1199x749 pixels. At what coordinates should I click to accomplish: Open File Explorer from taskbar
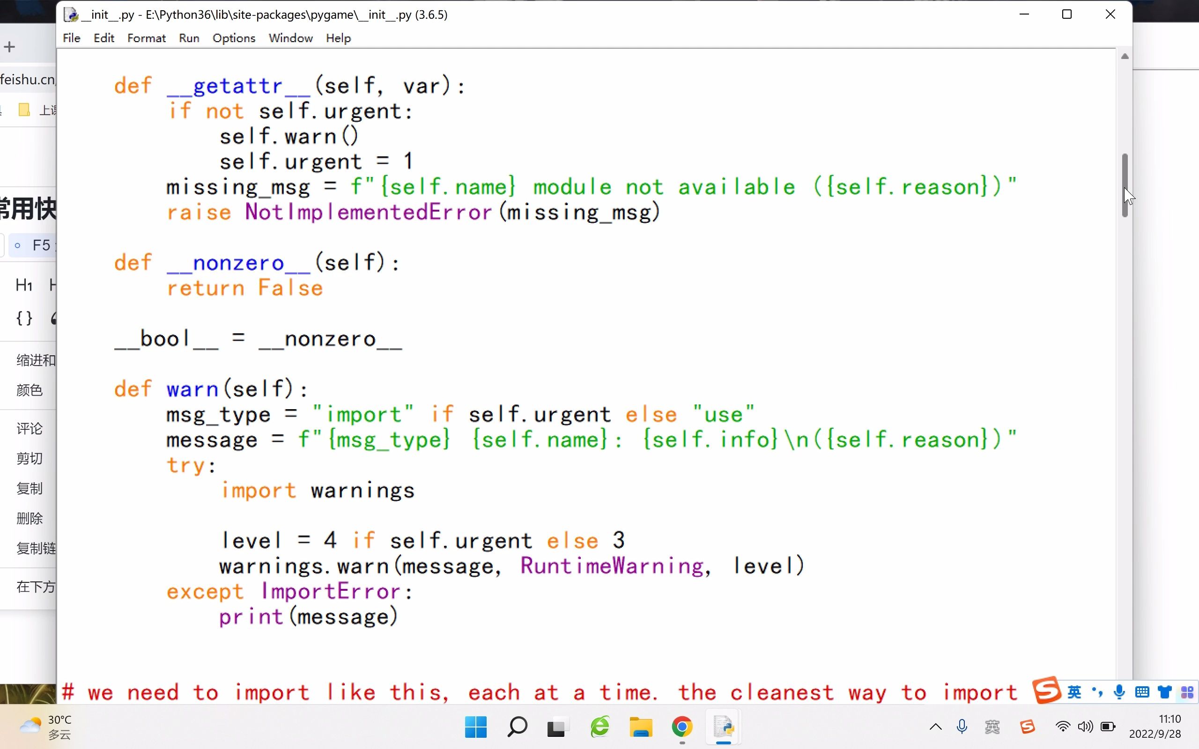click(x=641, y=727)
